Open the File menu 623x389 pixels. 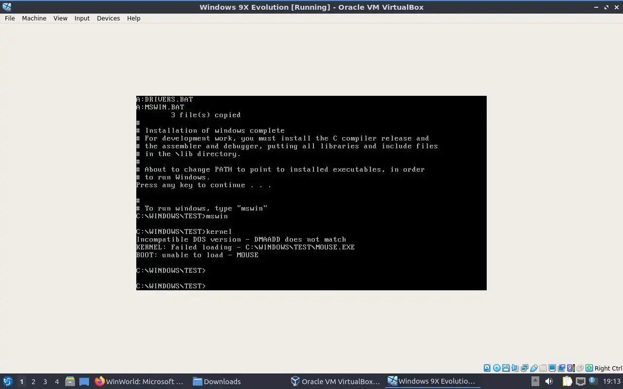coord(10,18)
